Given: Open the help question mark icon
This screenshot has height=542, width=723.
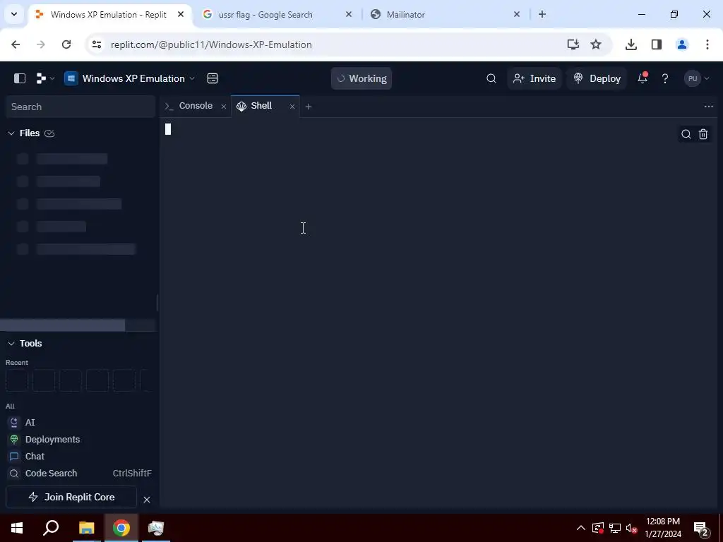Looking at the screenshot, I should 665,78.
